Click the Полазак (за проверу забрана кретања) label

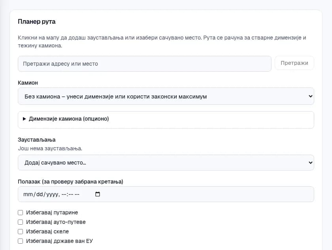pos(70,182)
